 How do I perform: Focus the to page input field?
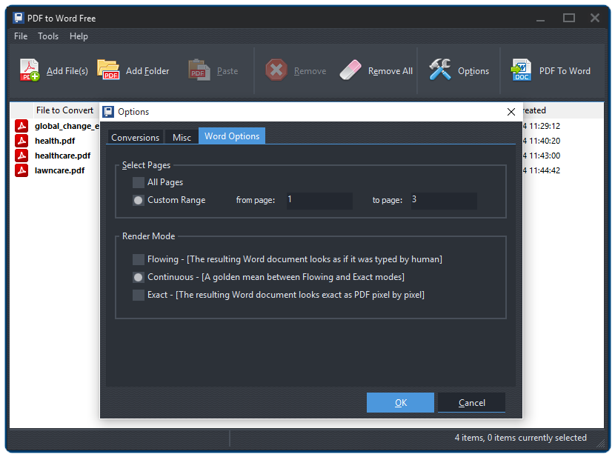[444, 200]
